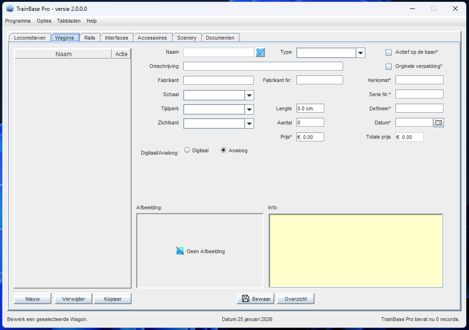Open the Datum calendar picker icon

point(438,123)
